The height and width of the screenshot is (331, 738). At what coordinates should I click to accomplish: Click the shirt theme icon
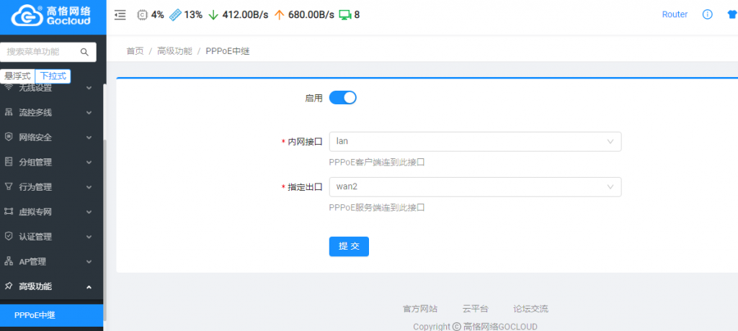pos(732,14)
